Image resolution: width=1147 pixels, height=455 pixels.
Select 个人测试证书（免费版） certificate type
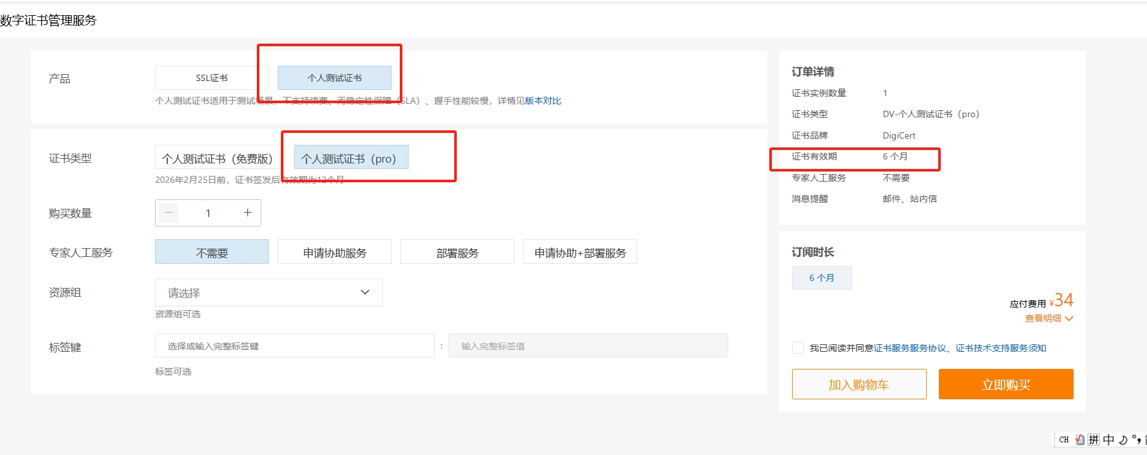pyautogui.click(x=217, y=158)
